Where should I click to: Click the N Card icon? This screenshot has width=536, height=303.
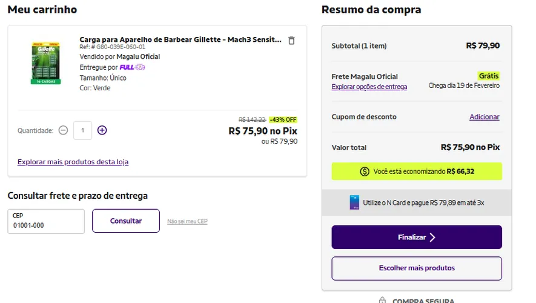pyautogui.click(x=354, y=202)
